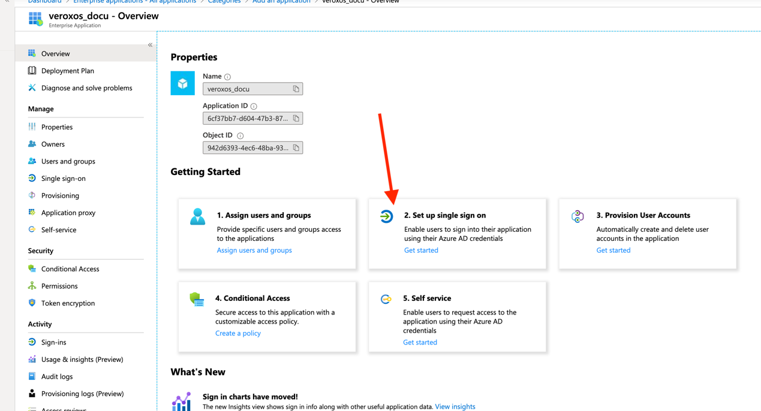Click the 'What's New' section heading
The width and height of the screenshot is (761, 411).
(198, 372)
